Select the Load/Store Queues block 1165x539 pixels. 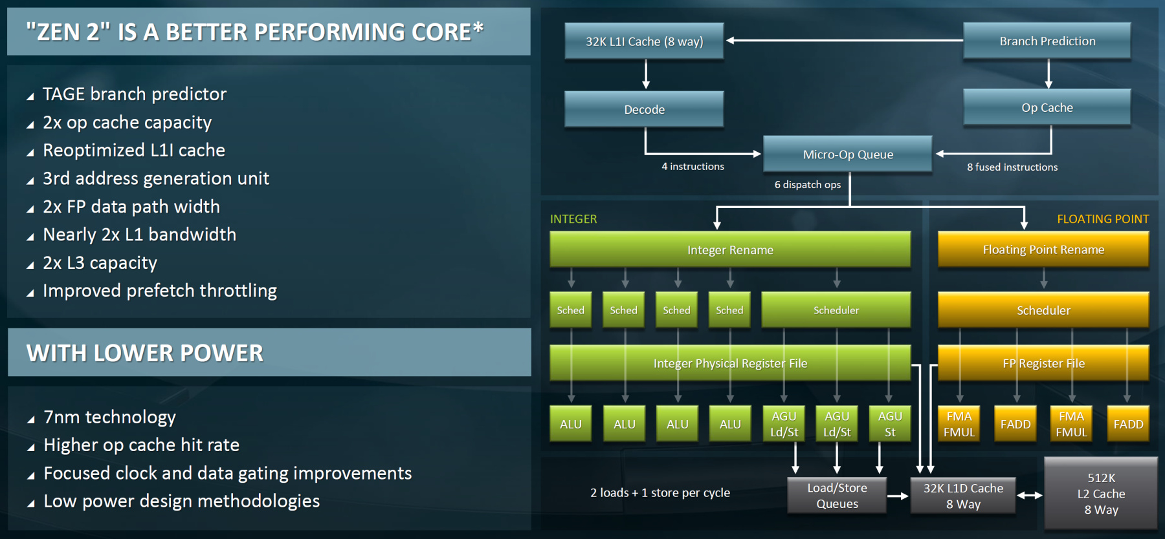[837, 496]
